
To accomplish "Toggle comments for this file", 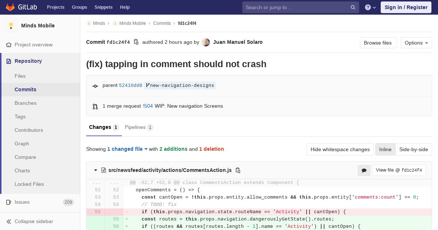I will (x=364, y=170).
